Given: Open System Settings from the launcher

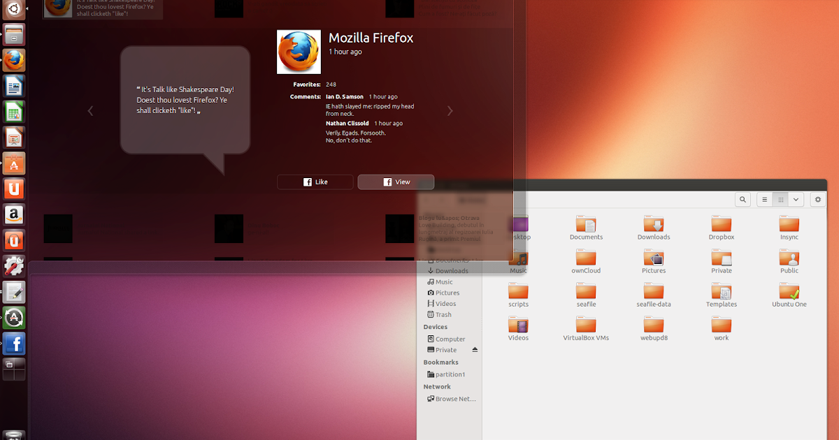Looking at the screenshot, I should coord(14,266).
